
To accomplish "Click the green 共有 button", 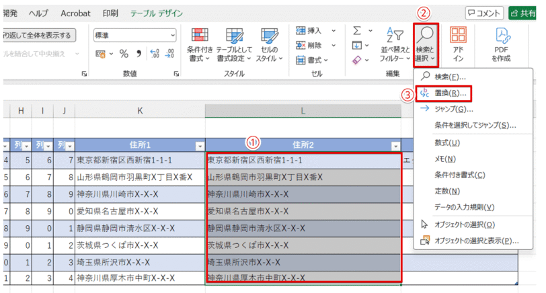I will point(522,13).
